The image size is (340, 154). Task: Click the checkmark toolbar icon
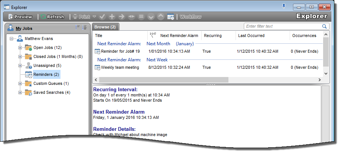[102, 17]
